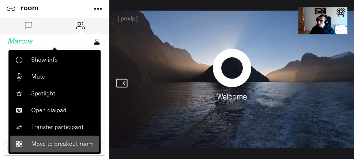Switch to the participants tab
The image size is (354, 159).
click(80, 26)
